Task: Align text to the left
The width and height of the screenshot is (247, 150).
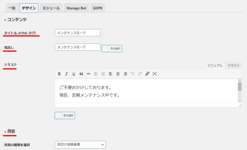Action: (111, 74)
